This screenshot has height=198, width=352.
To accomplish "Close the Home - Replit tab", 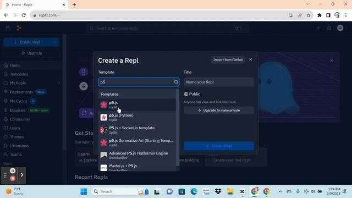I will pos(64,4).
